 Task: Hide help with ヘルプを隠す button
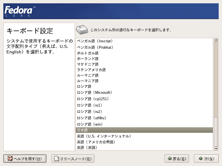pyautogui.click(x=25, y=159)
